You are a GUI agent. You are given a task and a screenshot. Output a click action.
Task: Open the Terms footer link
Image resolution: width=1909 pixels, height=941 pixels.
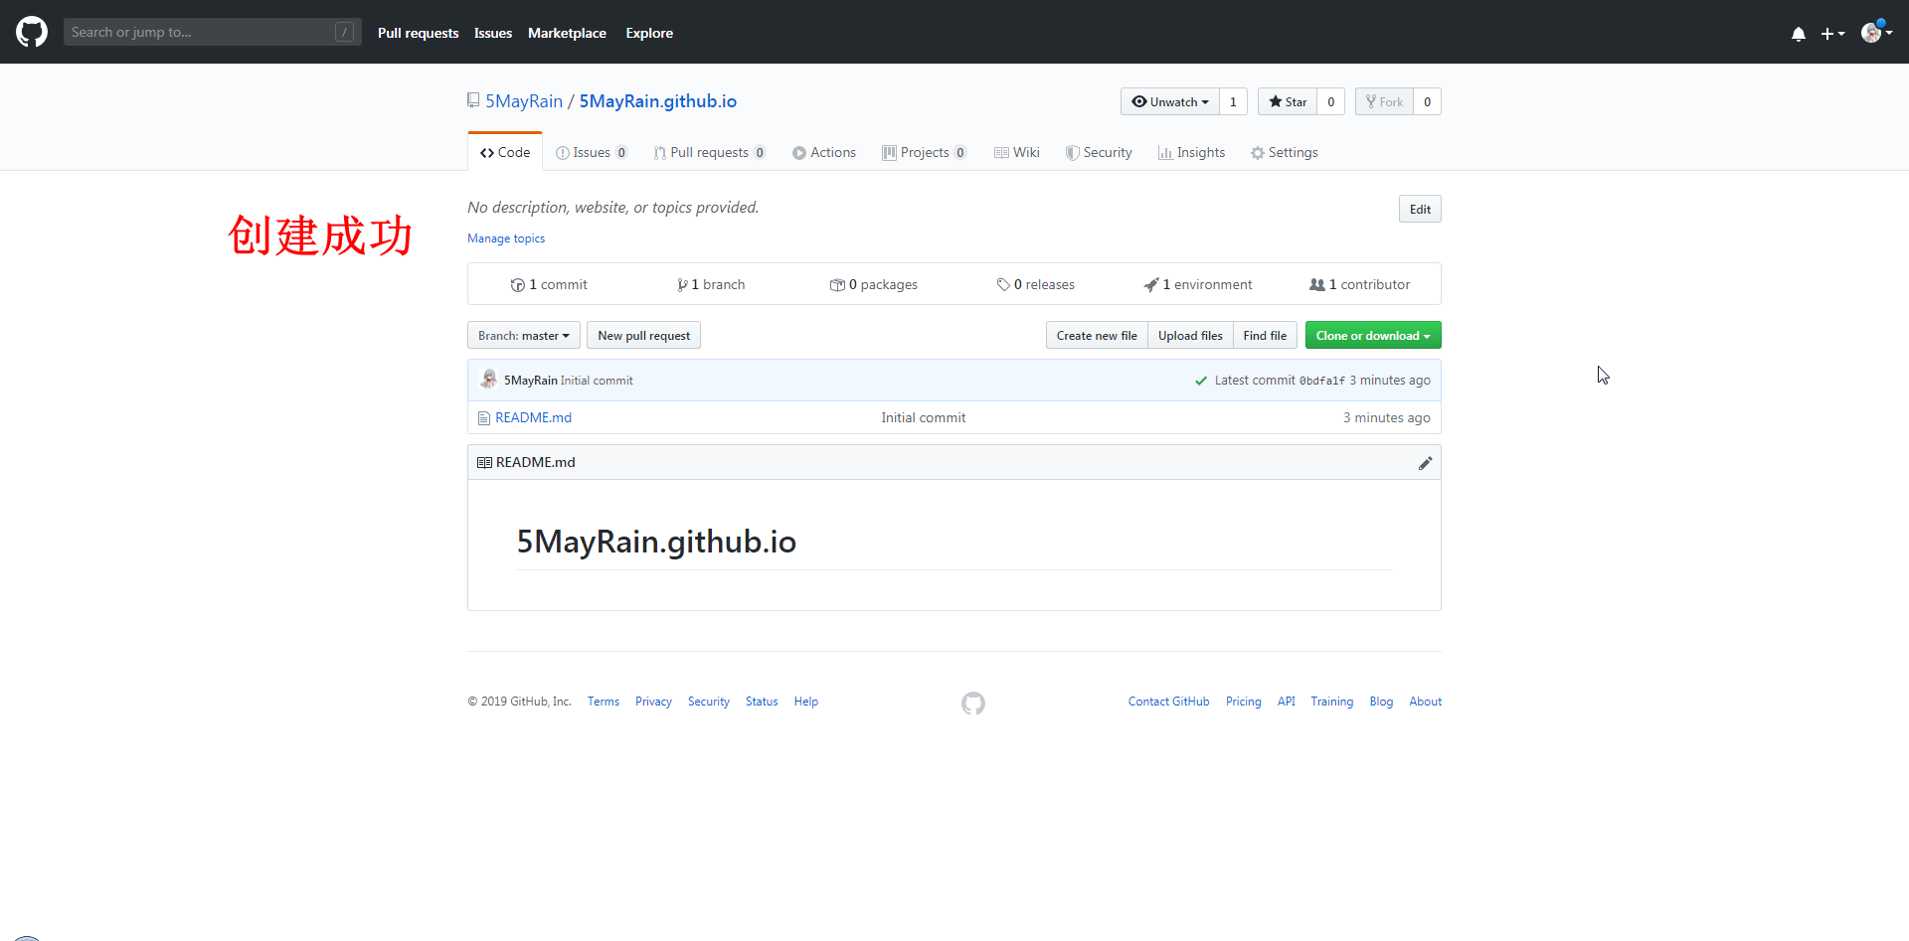[603, 702]
